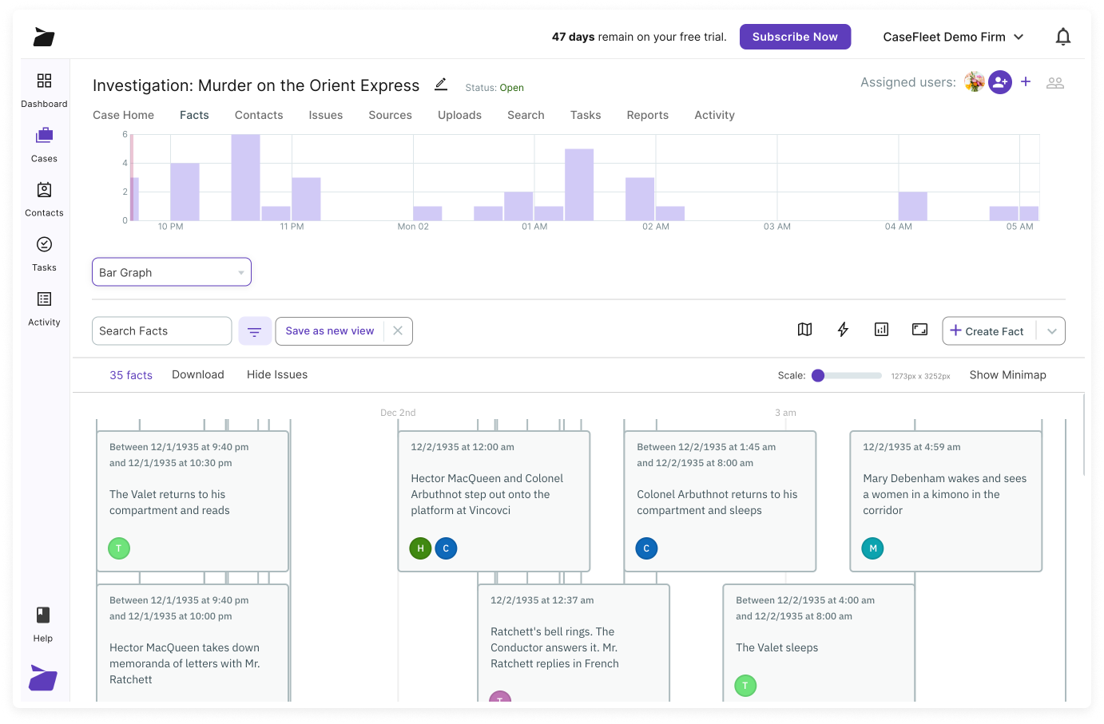
Task: Click the Subscribe Now button
Action: (795, 36)
